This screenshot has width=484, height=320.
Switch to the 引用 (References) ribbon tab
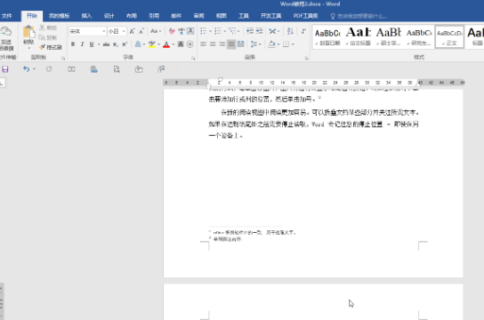coord(154,16)
